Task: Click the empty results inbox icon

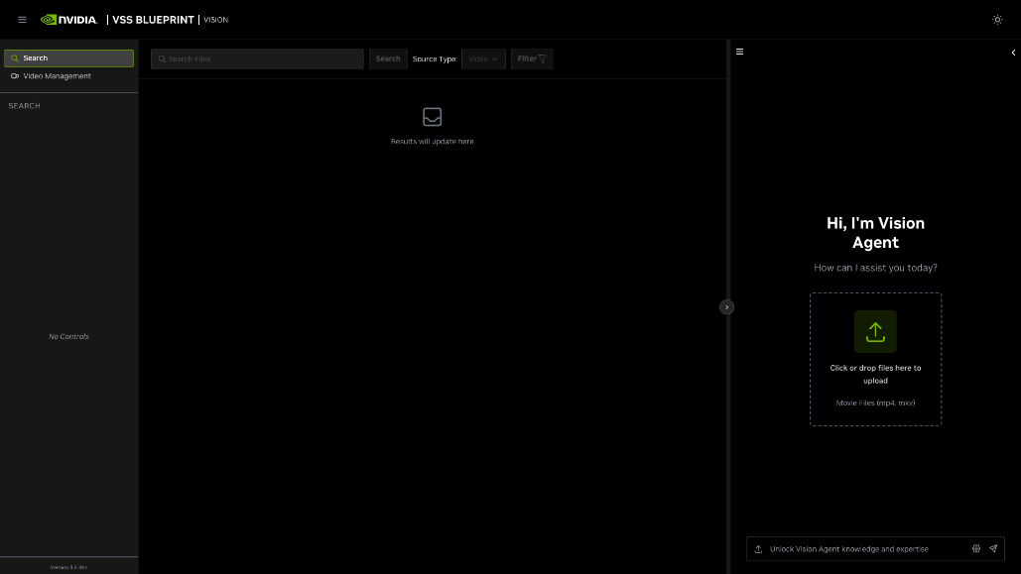Action: click(x=433, y=117)
